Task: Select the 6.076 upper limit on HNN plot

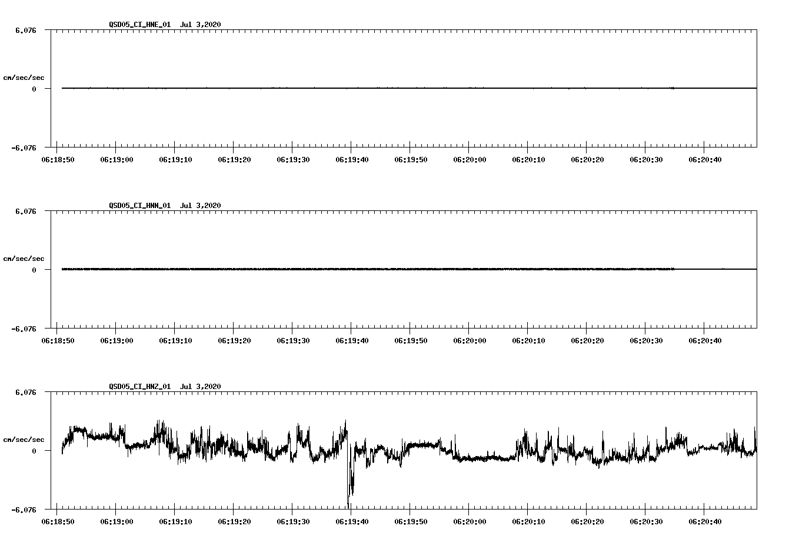Action: click(26, 211)
